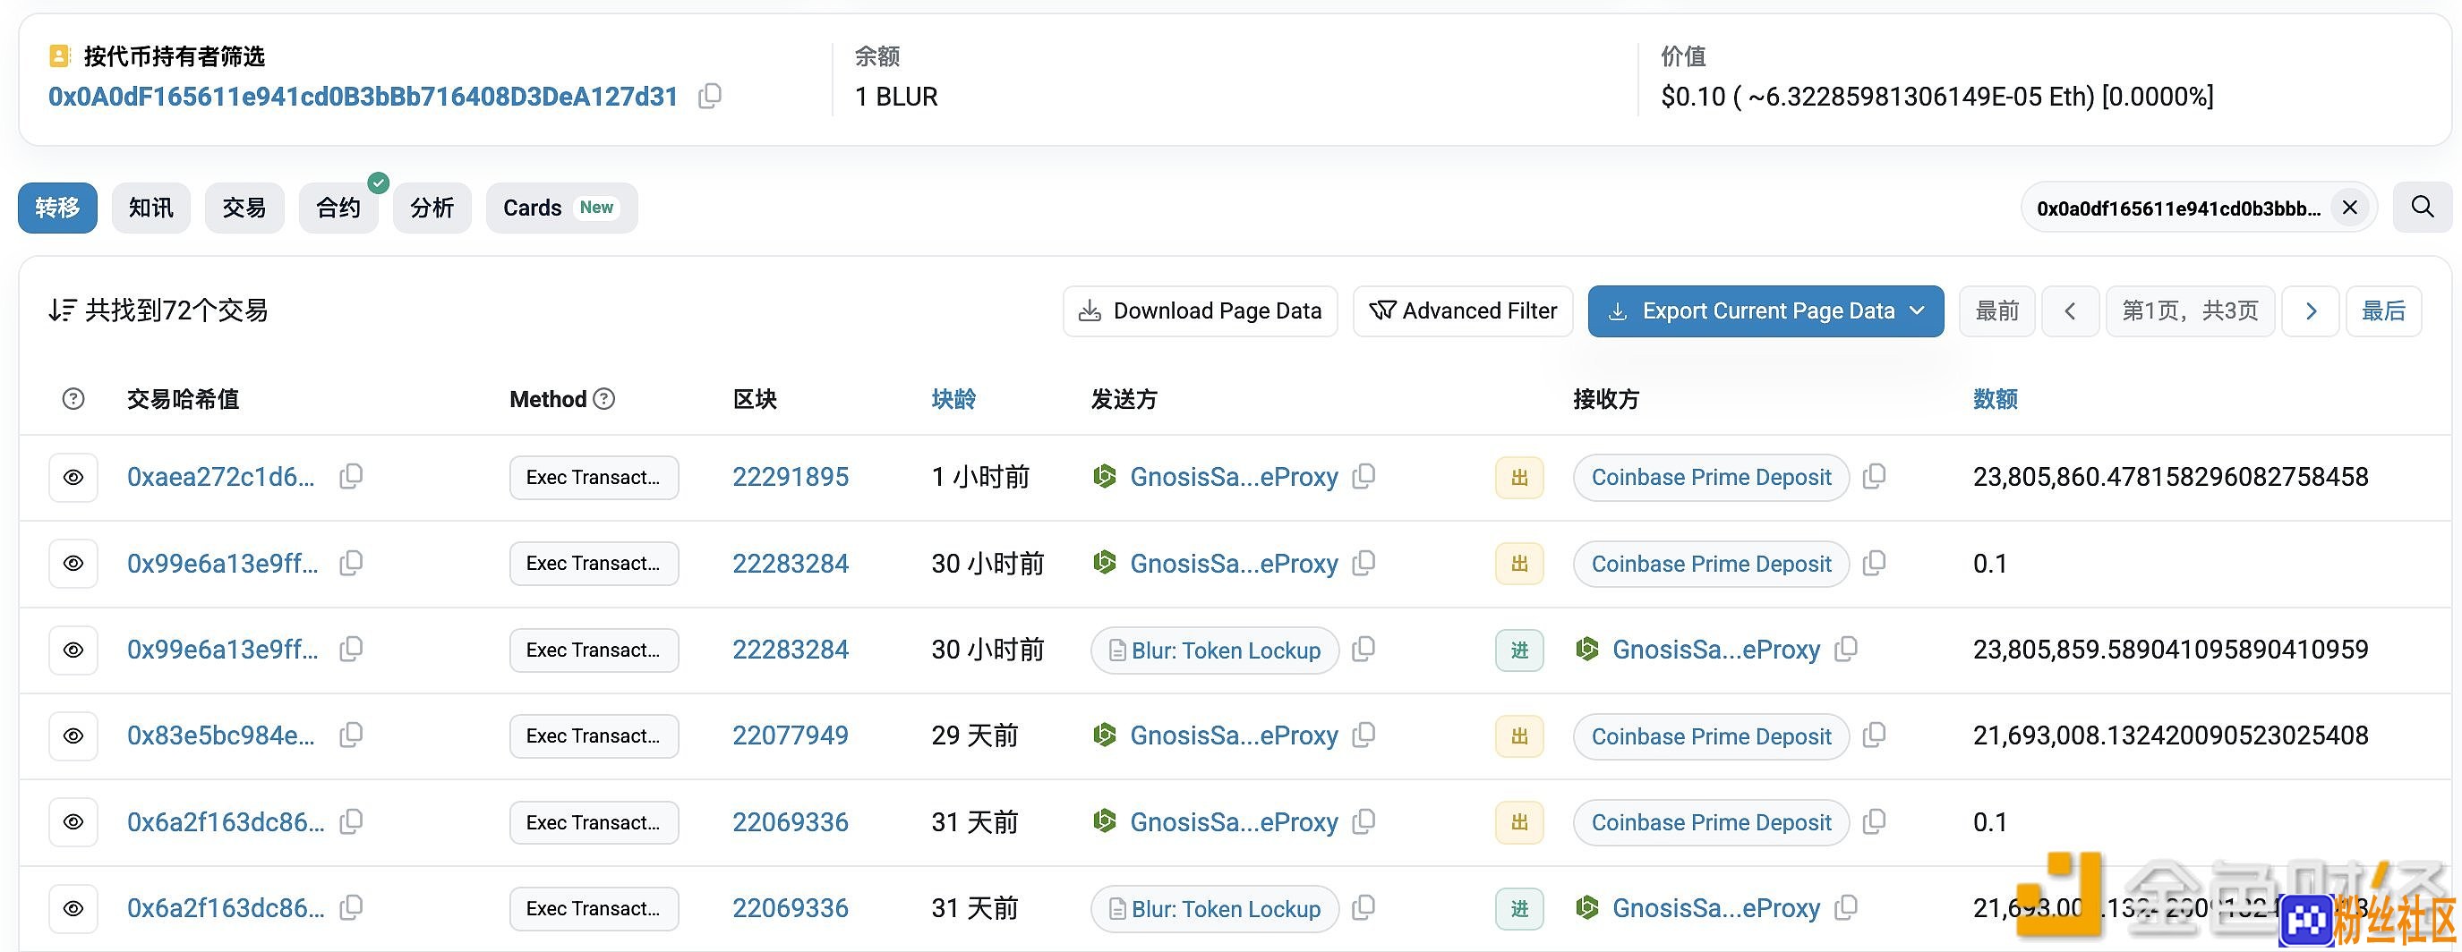This screenshot has height=952, width=2462.
Task: Copy sender GnosisSafe address in 1小时前 row
Action: pos(1364,477)
